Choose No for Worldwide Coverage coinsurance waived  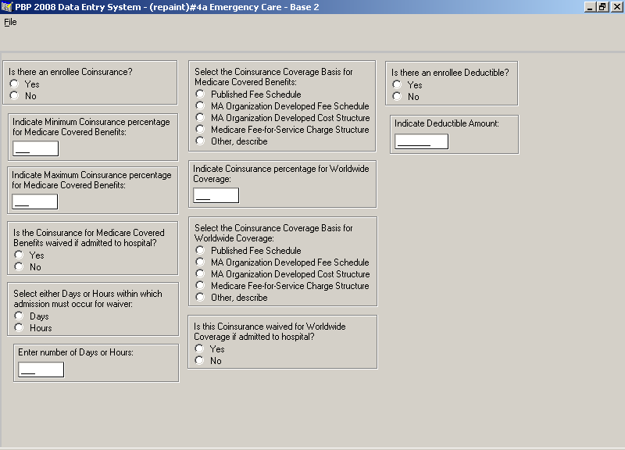pos(199,360)
